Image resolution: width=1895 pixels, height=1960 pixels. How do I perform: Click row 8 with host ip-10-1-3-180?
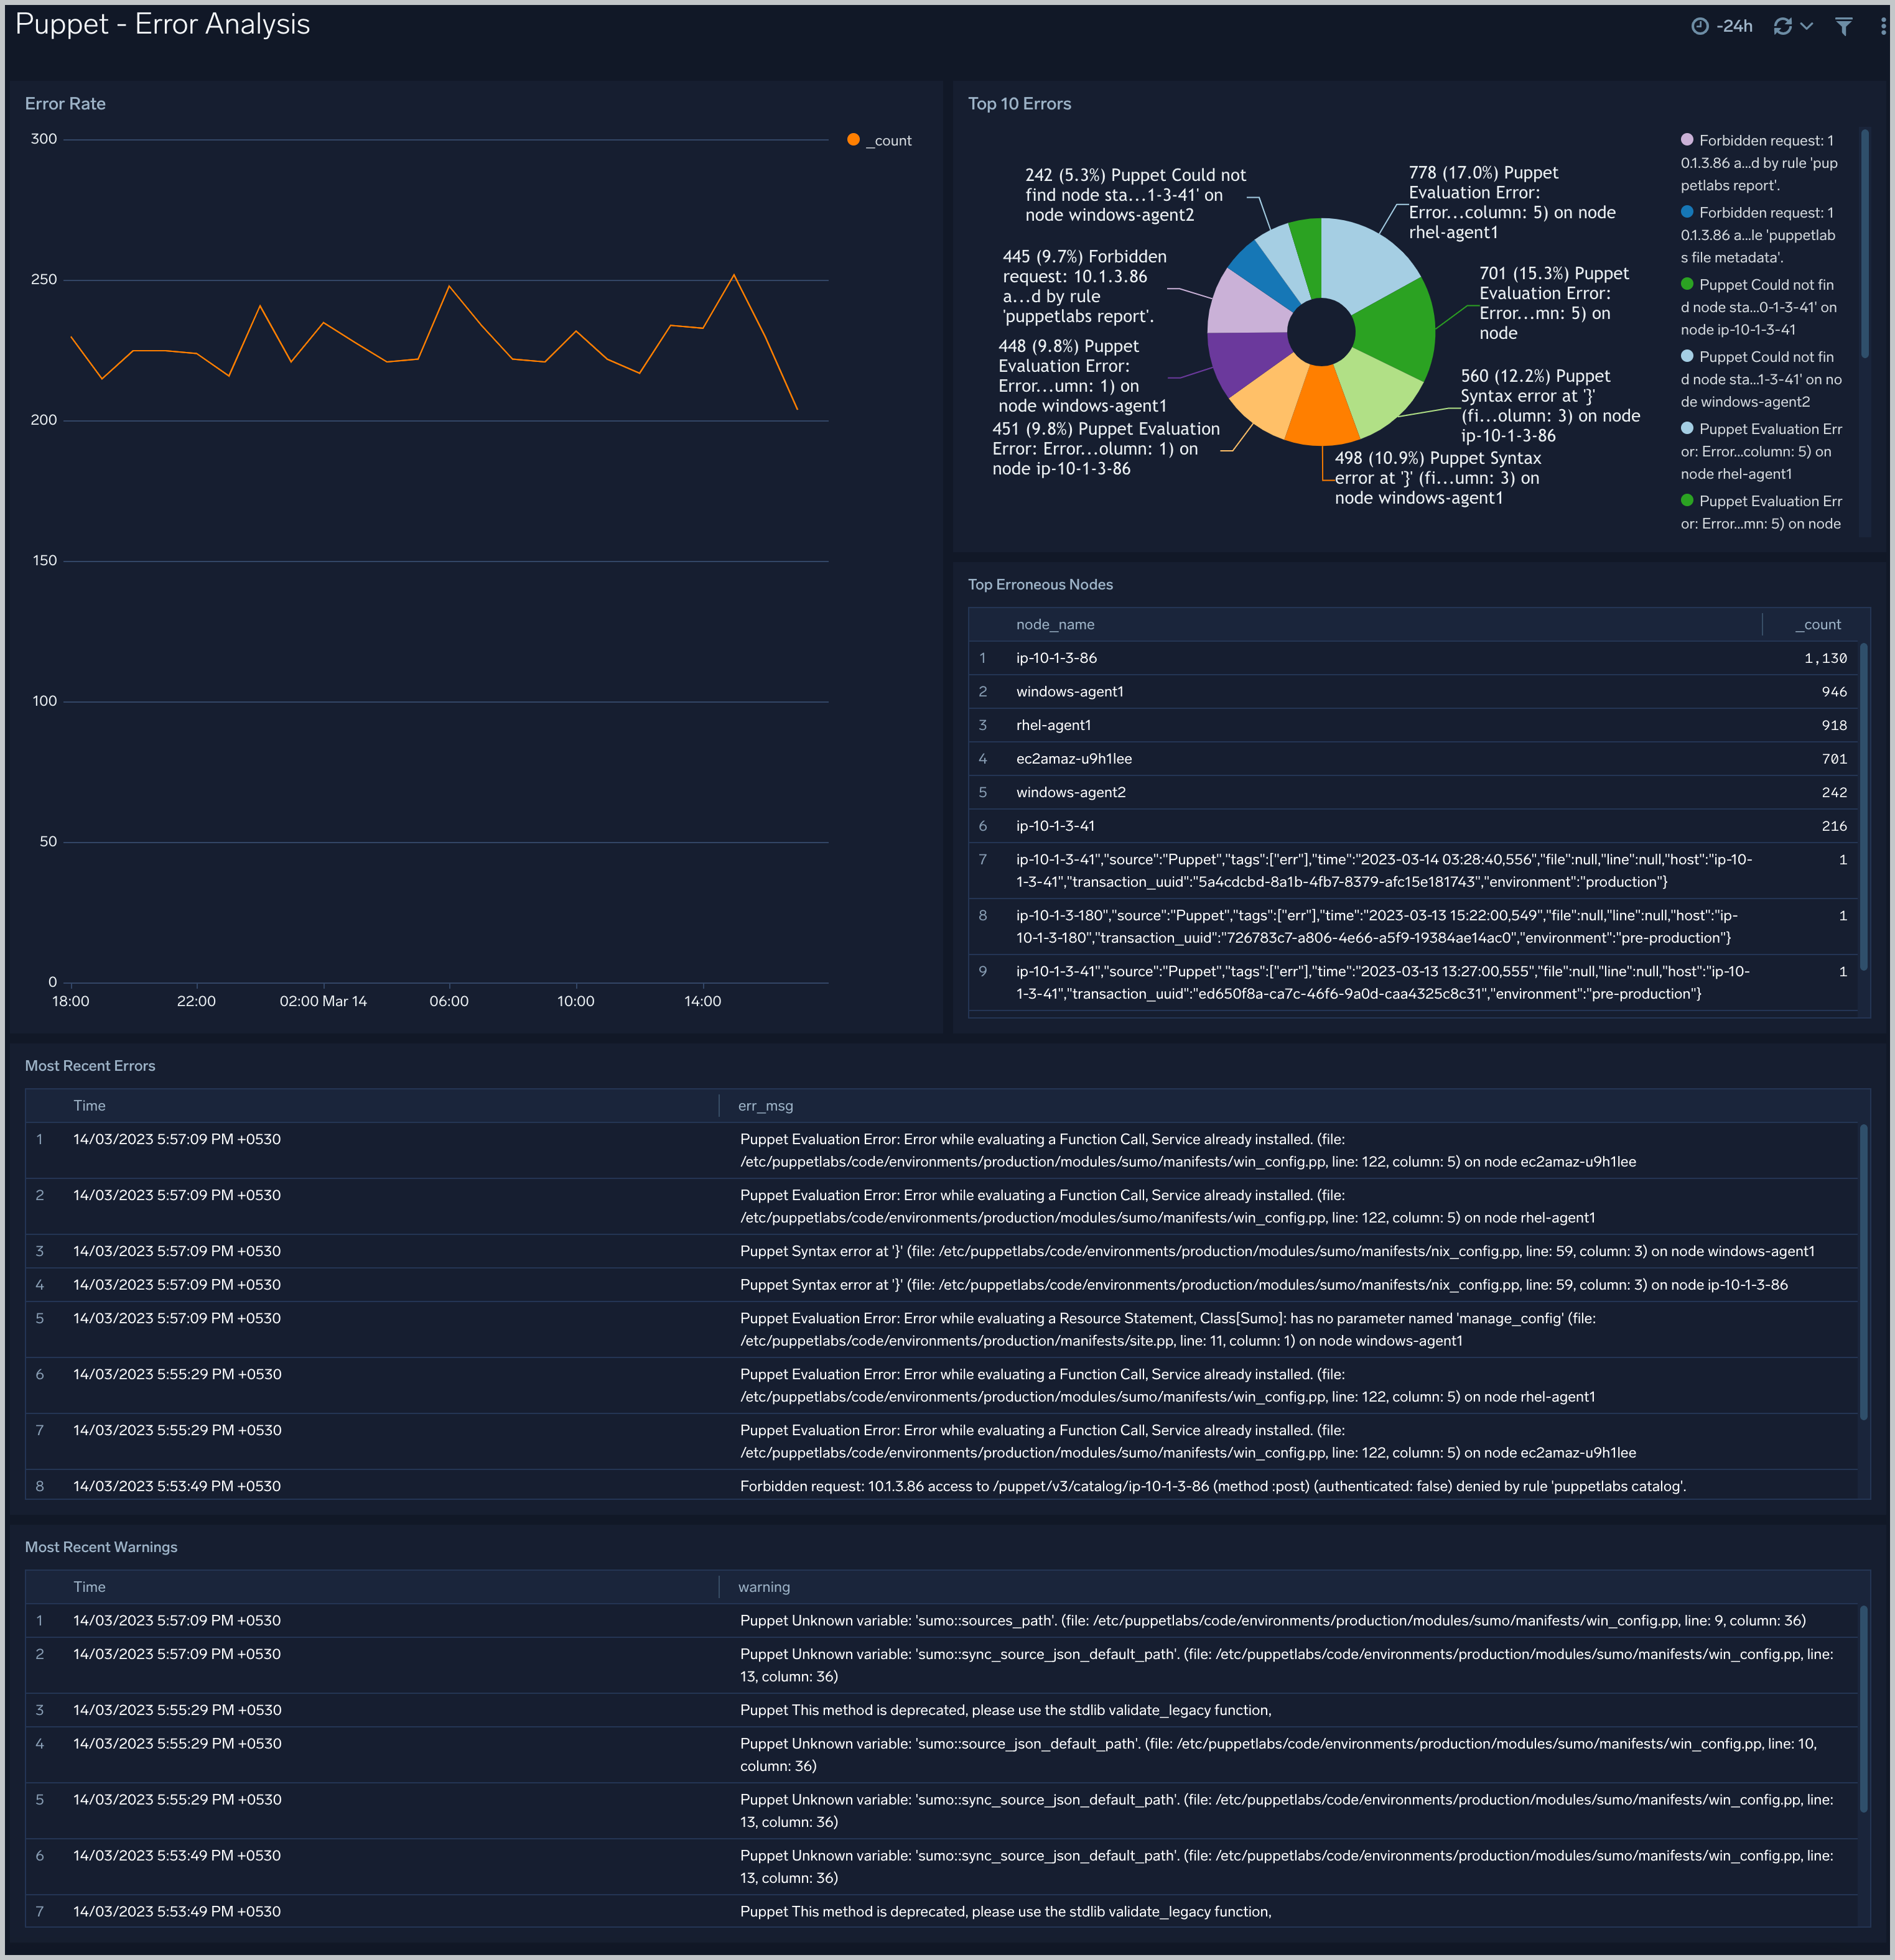pyautogui.click(x=1413, y=927)
